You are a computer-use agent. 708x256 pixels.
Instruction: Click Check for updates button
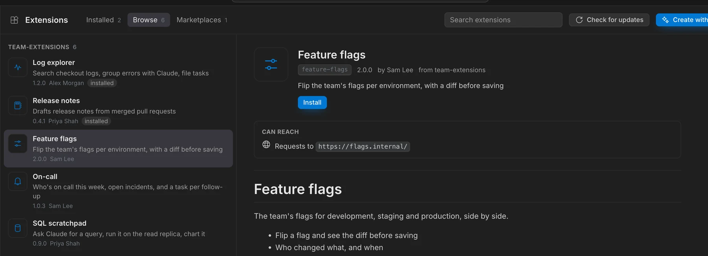coord(609,20)
